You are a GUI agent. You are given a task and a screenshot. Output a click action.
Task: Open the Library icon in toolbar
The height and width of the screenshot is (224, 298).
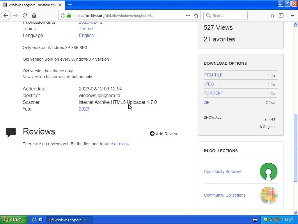pos(272,15)
